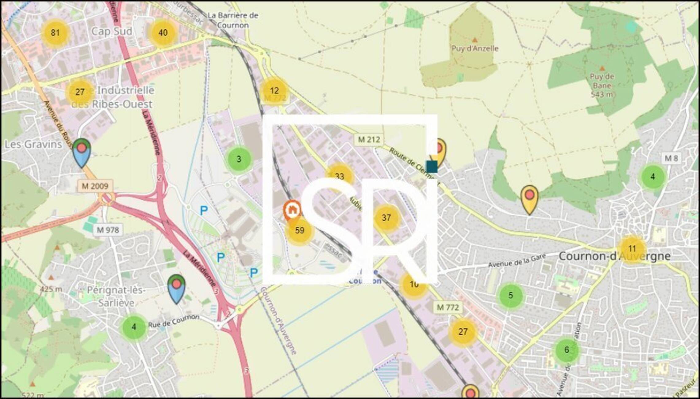The height and width of the screenshot is (399, 700).
Task: Select the yellow pin below the Puy de Bane forest
Action: click(x=529, y=200)
